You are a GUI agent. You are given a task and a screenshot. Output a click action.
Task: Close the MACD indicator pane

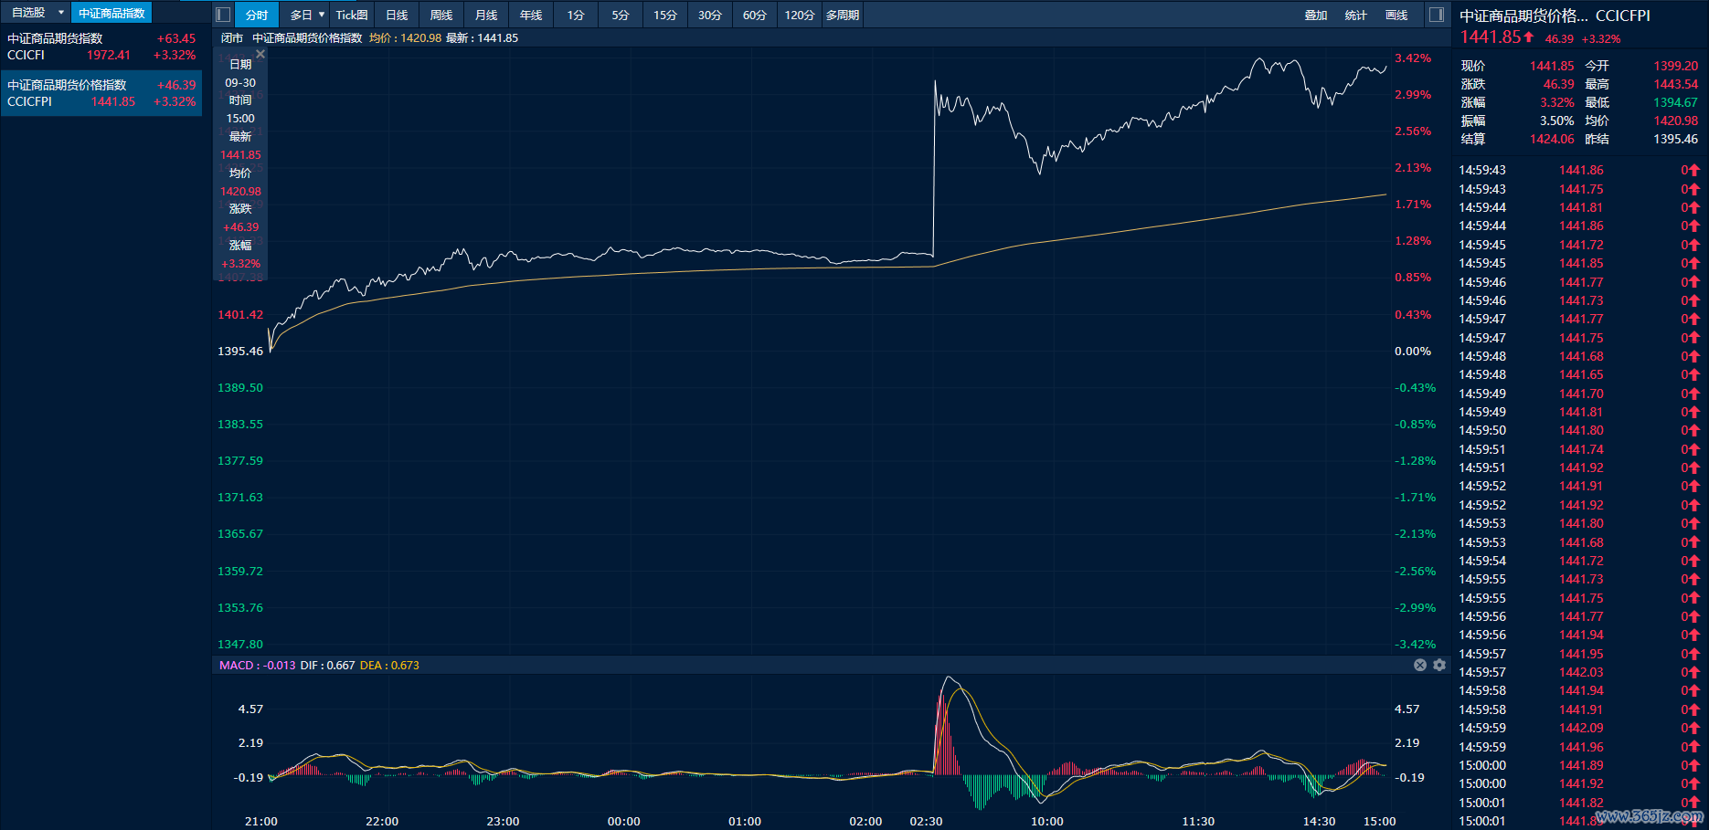click(x=1420, y=665)
